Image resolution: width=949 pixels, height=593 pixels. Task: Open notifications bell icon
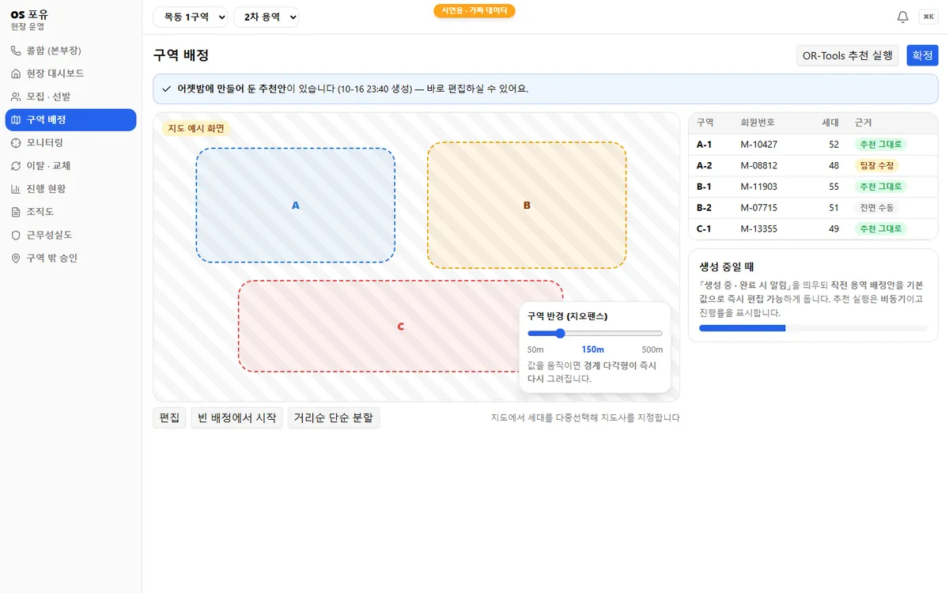902,17
